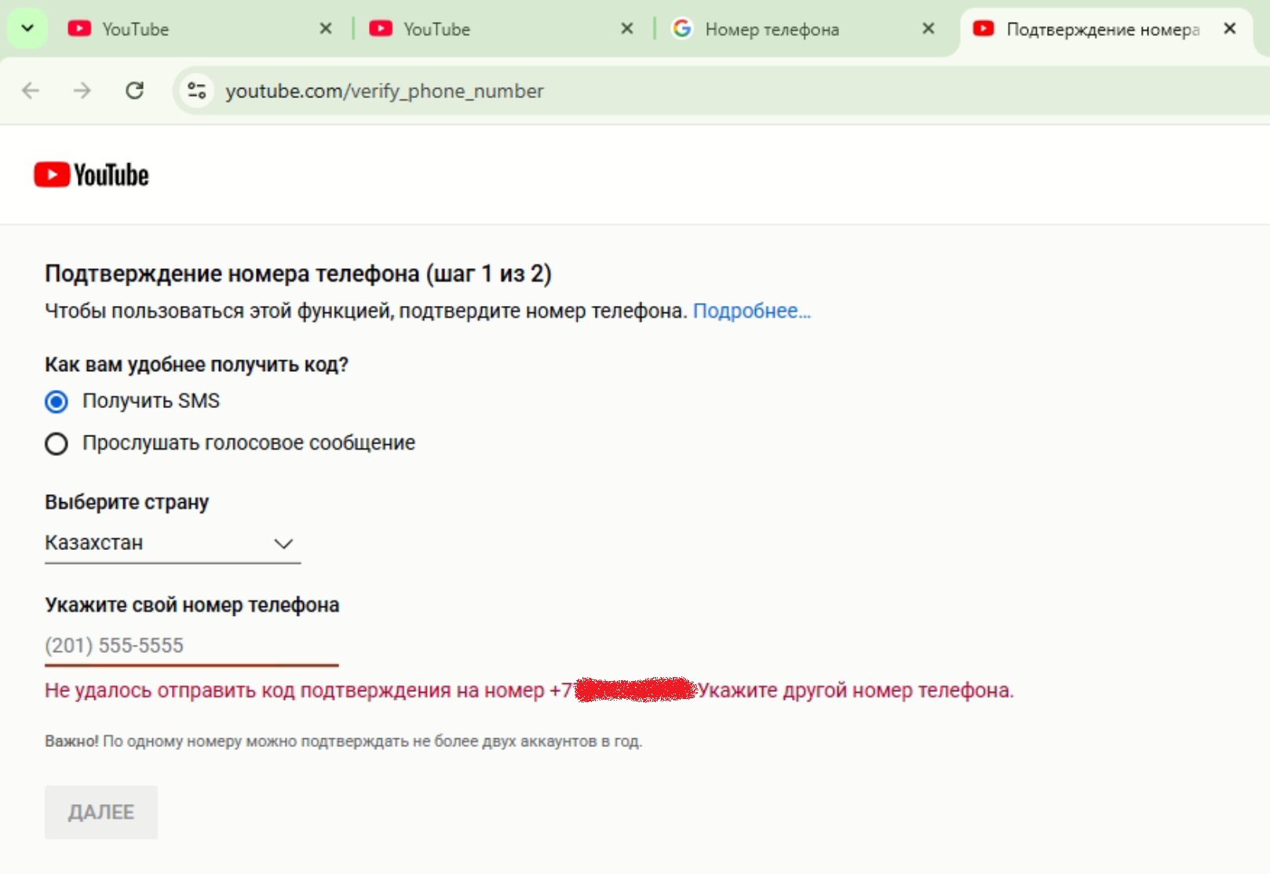Click the 'ДАЛЕЕ' button
This screenshot has height=874, width=1270.
[x=101, y=812]
